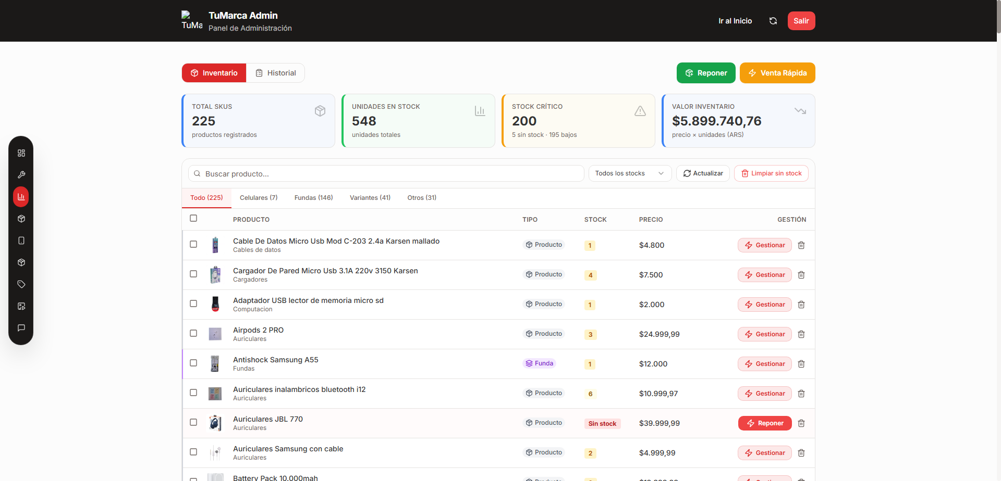Screen dimensions: 1001x481
Task: Switch to the Historial tab
Action: tap(275, 73)
